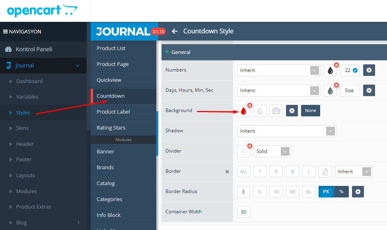This screenshot has width=387, height=230.
Task: Click the Container Width field 90
Action: [x=243, y=212]
